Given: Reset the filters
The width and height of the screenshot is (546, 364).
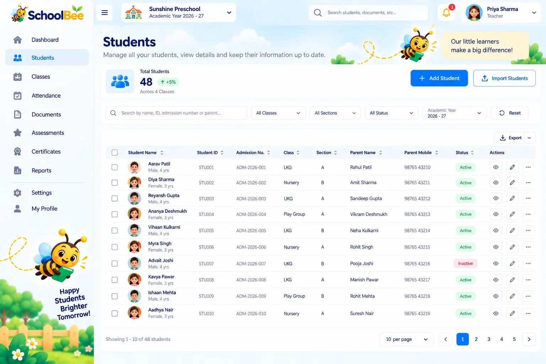Looking at the screenshot, I should point(510,113).
